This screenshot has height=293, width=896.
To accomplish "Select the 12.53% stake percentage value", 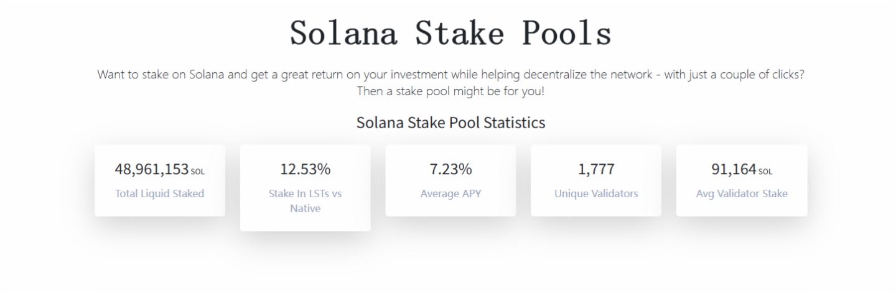I will coord(305,169).
